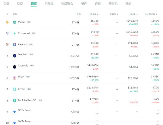Open the Aave V1 project link
Image resolution: width=163 pixels, height=125 pixels.
(x=22, y=44)
